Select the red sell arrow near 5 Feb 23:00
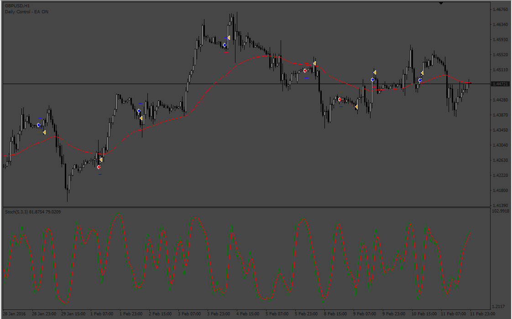This screenshot has height=319, width=512. [x=305, y=71]
